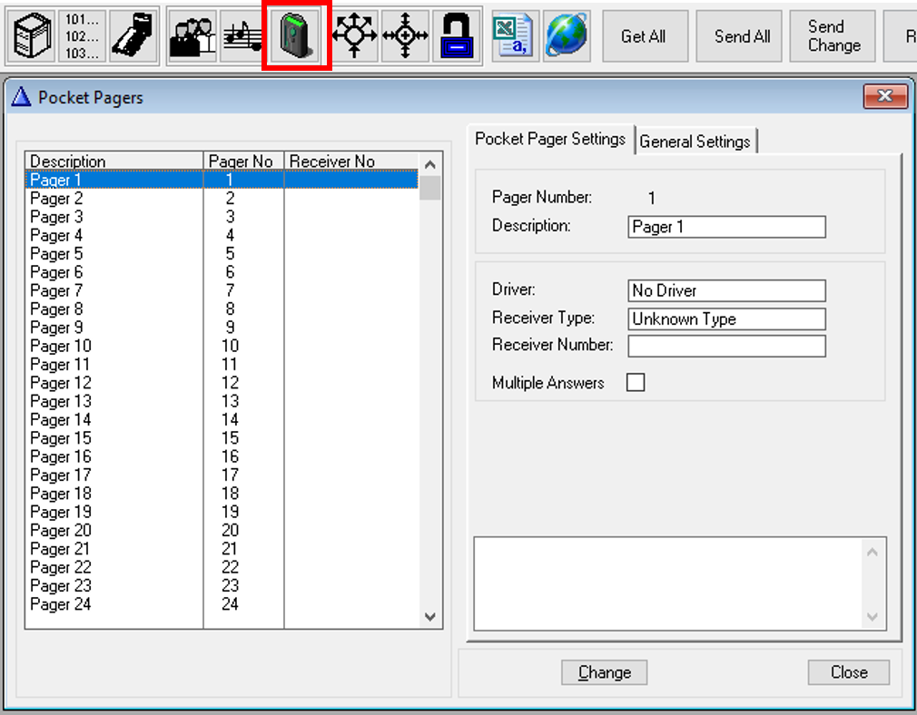Screen dimensions: 917x715
Task: Select the Pager 9 row
Action: [222, 328]
